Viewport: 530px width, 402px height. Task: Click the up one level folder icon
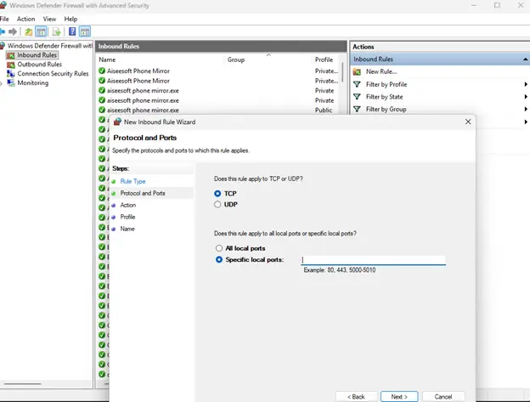[29, 31]
